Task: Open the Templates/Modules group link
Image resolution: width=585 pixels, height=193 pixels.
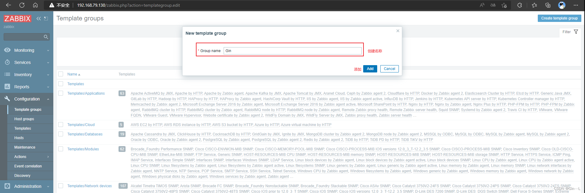Action: click(83, 149)
